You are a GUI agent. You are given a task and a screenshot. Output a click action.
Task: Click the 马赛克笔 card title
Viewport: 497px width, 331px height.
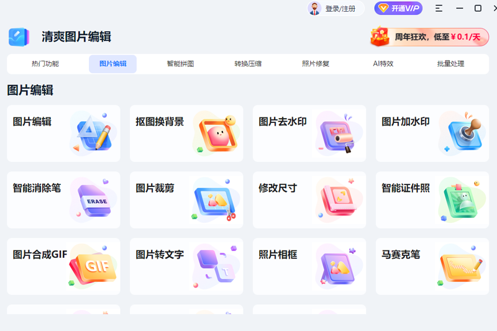pyautogui.click(x=401, y=255)
